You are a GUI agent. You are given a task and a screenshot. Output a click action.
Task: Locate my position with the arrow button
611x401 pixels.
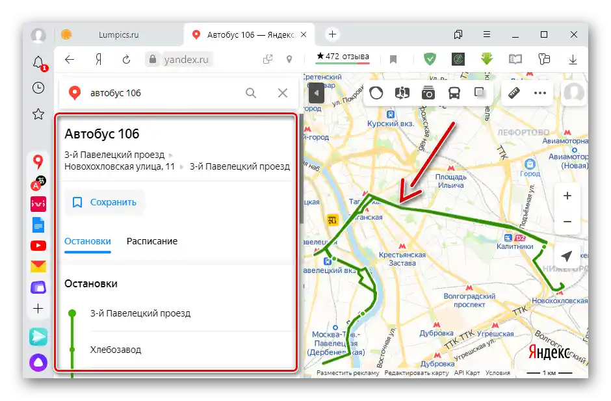click(x=567, y=256)
